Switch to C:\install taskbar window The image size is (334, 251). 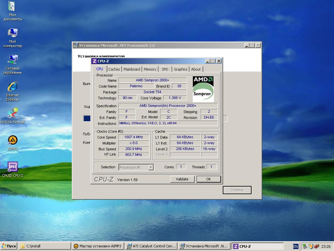pos(45,246)
